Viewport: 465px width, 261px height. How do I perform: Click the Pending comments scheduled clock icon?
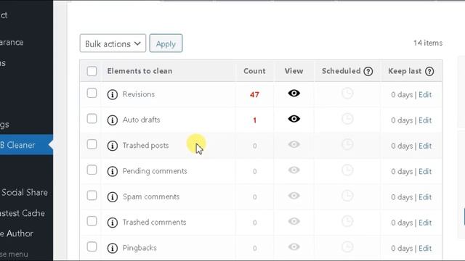click(x=347, y=170)
